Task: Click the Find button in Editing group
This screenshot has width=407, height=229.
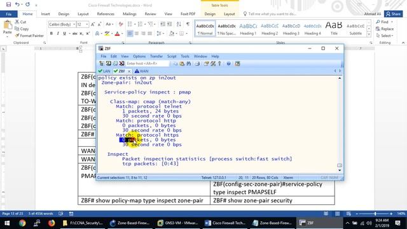Action: (x=384, y=22)
